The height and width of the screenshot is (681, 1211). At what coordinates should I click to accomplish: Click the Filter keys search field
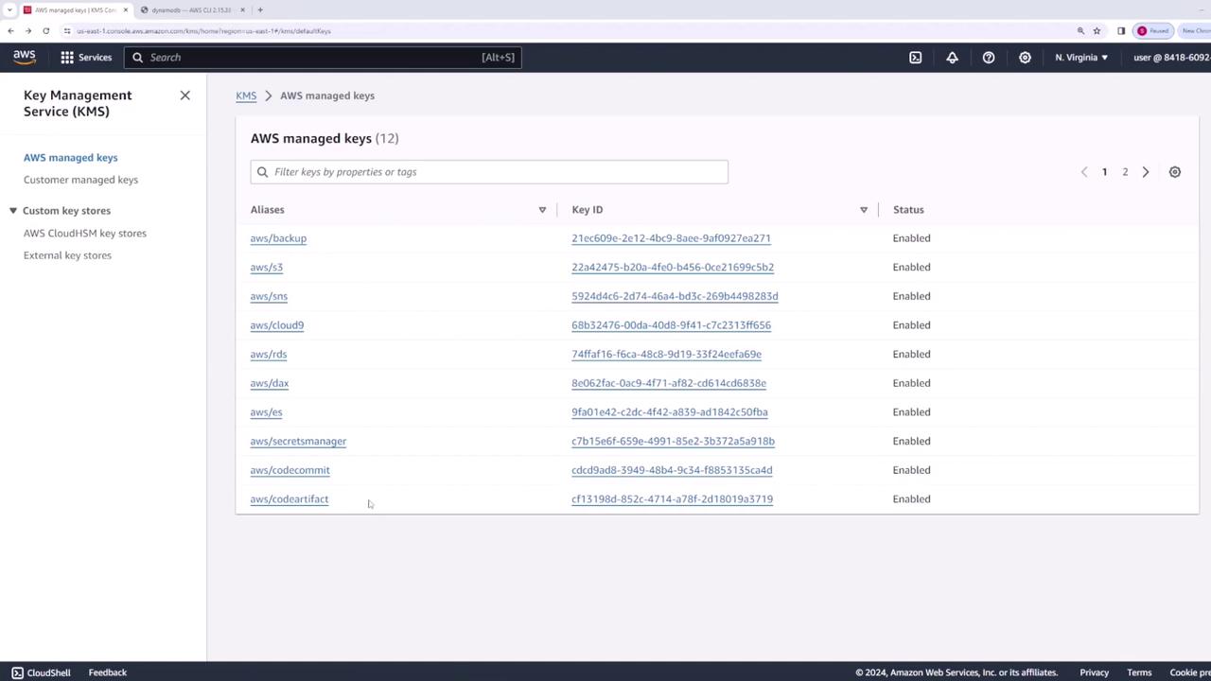click(489, 172)
